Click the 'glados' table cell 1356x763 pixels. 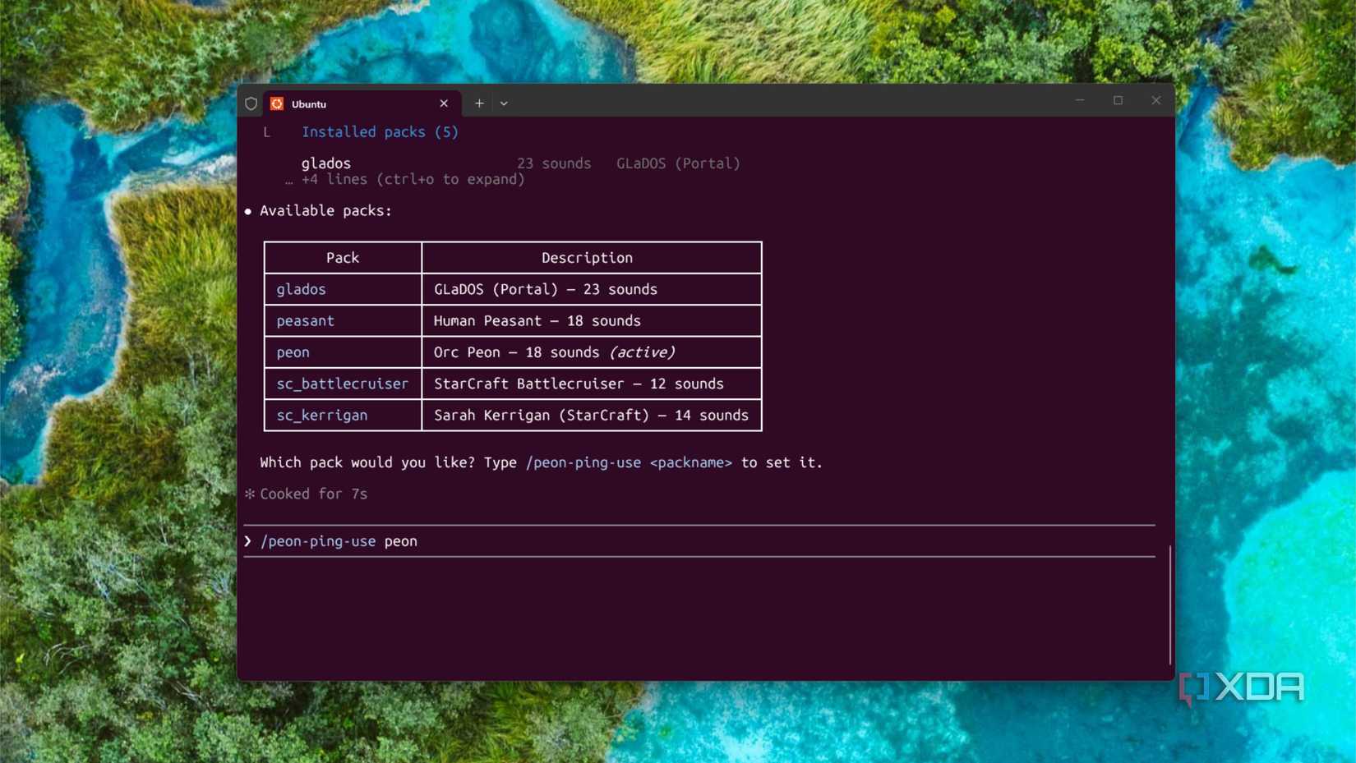343,289
